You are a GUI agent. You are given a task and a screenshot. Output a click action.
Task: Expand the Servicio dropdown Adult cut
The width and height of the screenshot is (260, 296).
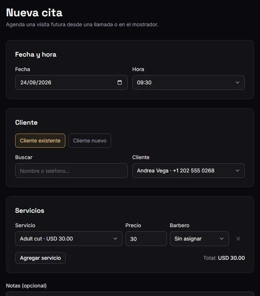69,239
